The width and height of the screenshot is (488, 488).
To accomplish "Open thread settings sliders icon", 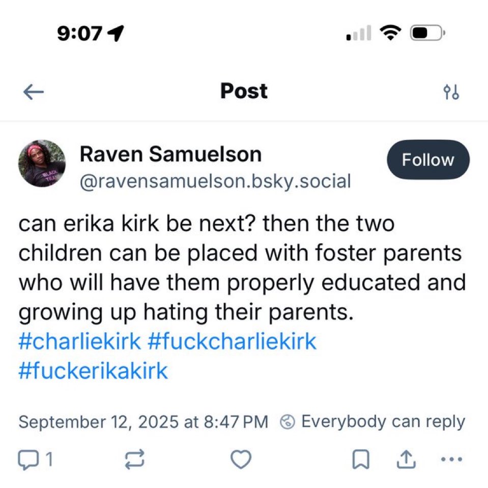I will (451, 92).
